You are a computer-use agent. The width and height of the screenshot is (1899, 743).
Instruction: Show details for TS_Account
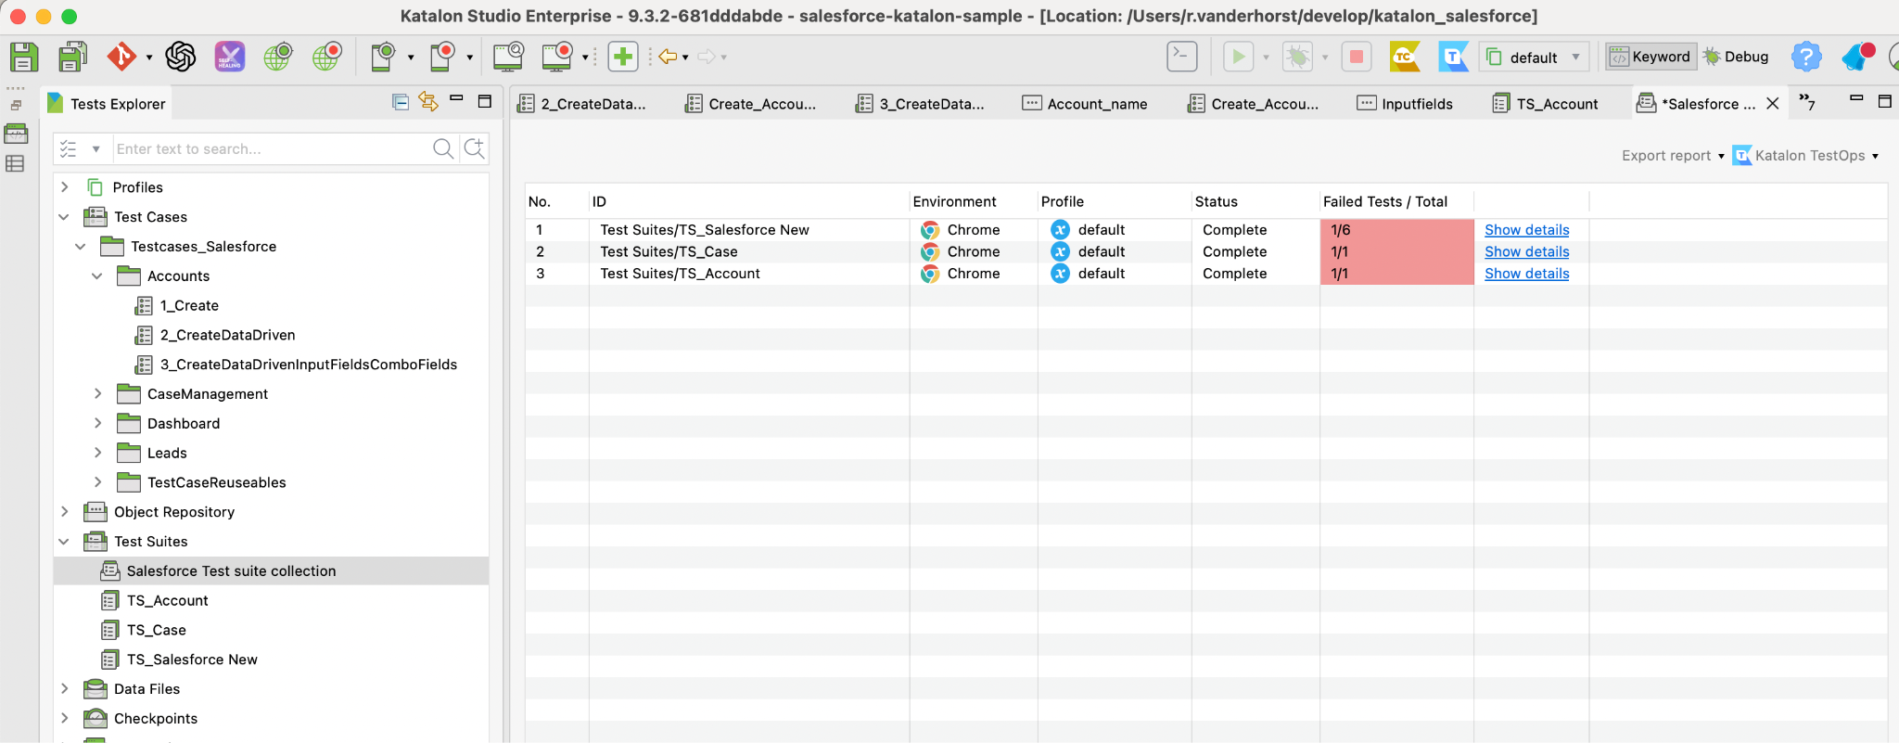coord(1526,274)
